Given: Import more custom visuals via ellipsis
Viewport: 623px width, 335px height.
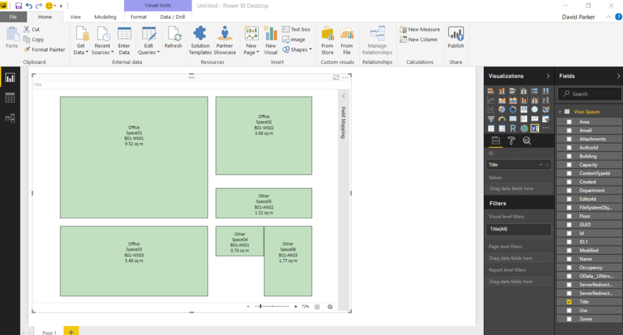Looking at the screenshot, I should [546, 128].
